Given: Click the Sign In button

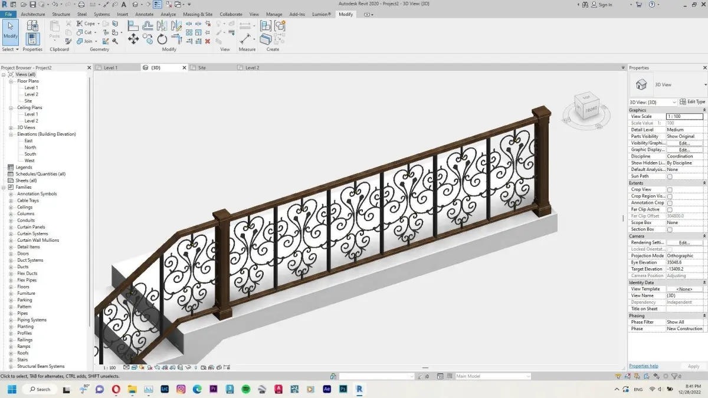Looking at the screenshot, I should (x=602, y=5).
